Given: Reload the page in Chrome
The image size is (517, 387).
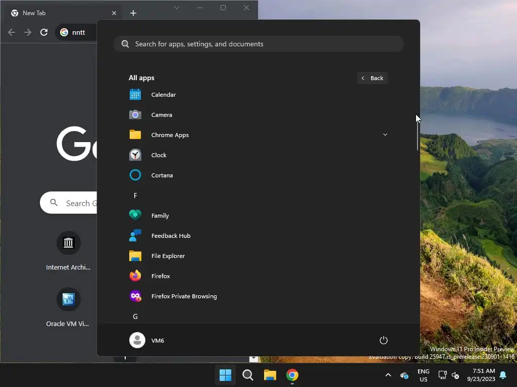Looking at the screenshot, I should [44, 32].
